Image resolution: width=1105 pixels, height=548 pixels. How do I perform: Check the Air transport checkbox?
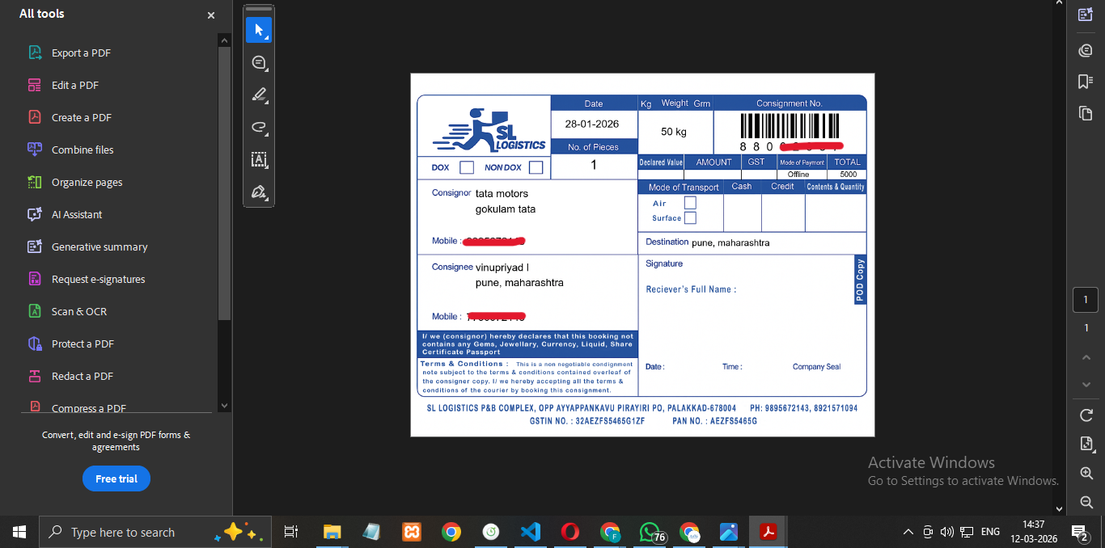(690, 203)
